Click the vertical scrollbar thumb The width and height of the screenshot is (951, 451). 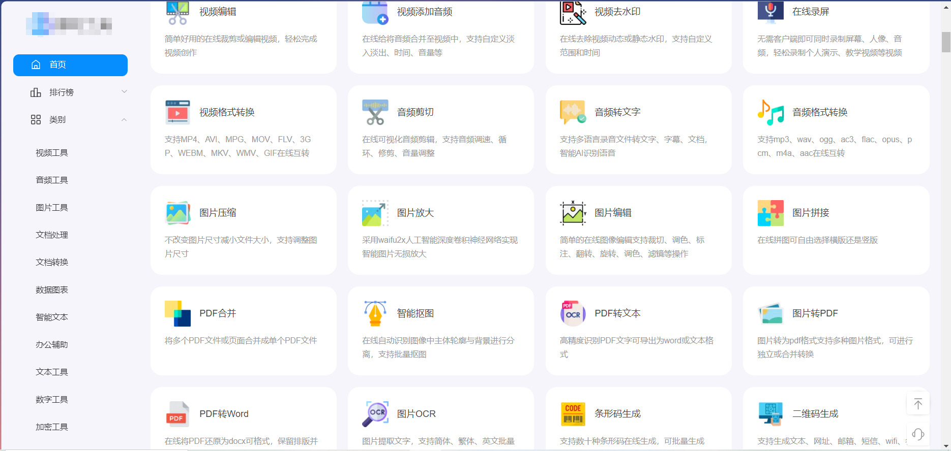(946, 42)
